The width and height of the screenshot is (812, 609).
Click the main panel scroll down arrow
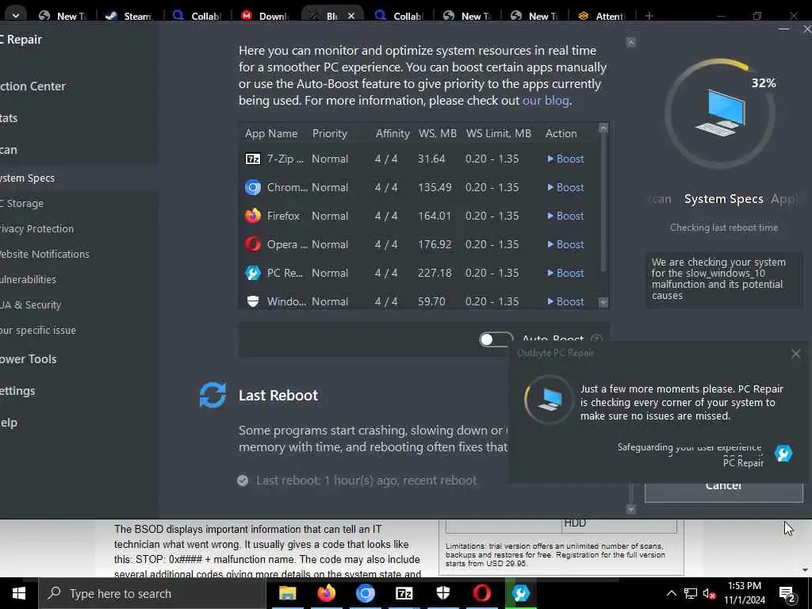pyautogui.click(x=630, y=510)
